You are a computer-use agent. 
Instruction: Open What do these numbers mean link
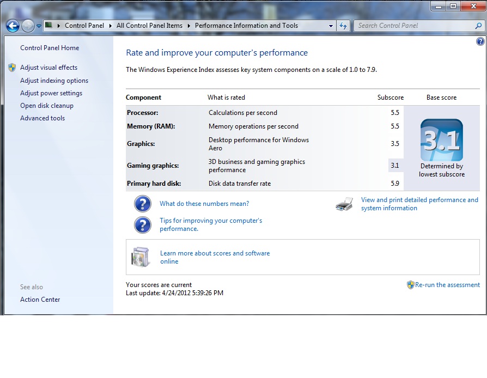click(204, 204)
